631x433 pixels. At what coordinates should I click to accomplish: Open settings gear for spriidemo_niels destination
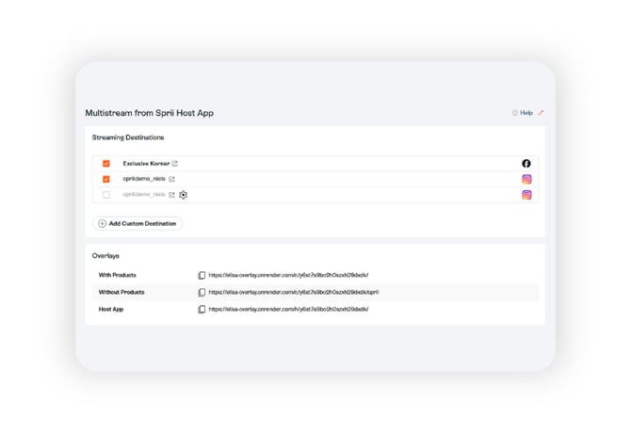184,195
